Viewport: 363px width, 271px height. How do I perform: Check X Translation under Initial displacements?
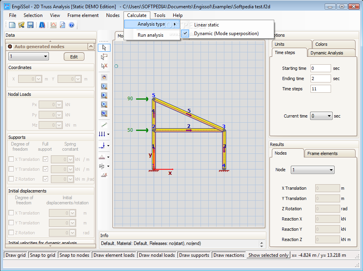coord(11,213)
